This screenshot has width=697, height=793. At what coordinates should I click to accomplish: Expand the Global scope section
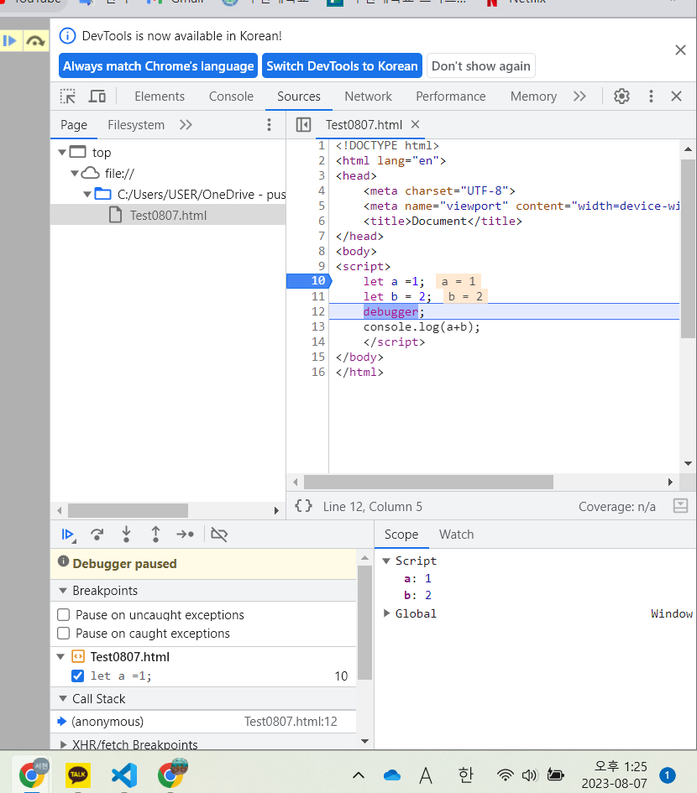click(386, 613)
